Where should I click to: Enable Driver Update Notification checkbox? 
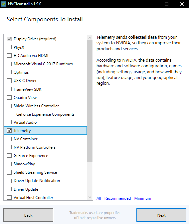coord(9,181)
